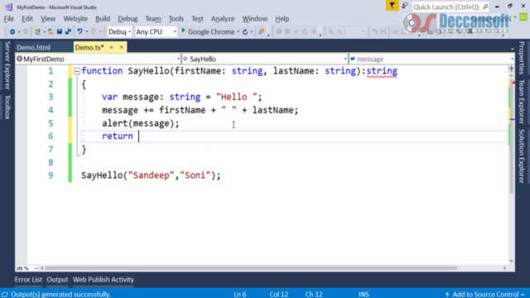This screenshot has height=298, width=530.
Task: Open the Window menu
Action: pos(255,18)
